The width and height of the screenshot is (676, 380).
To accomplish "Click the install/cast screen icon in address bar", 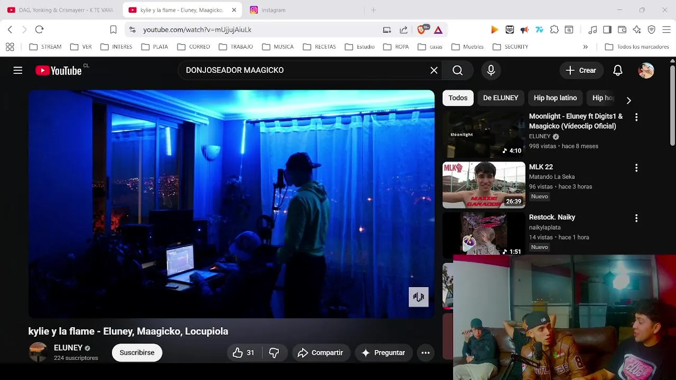I will pos(387,30).
